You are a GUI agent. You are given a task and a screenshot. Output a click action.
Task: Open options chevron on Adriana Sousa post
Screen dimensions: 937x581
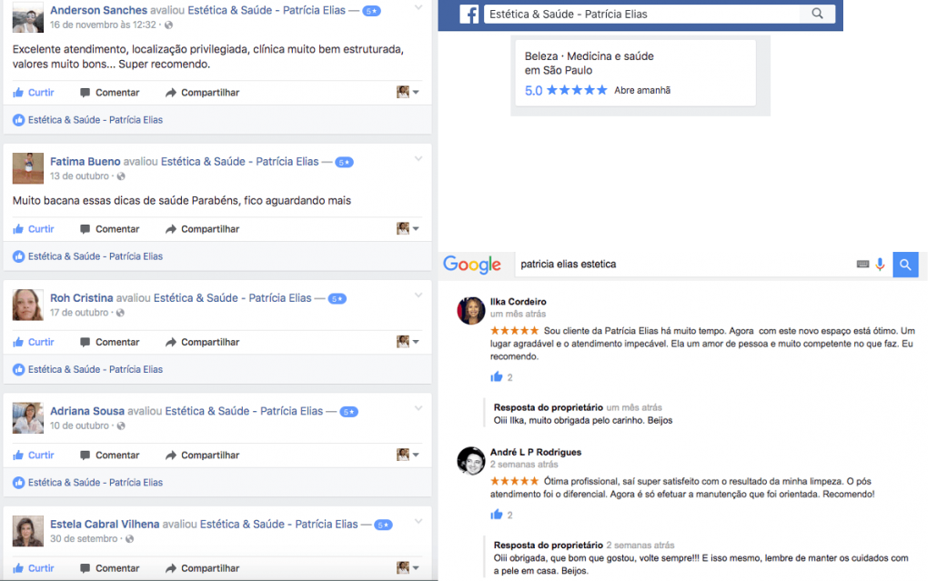tap(418, 408)
